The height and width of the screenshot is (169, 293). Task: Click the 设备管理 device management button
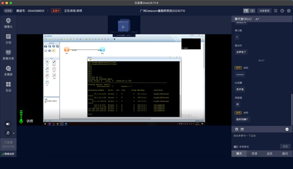click(264, 11)
